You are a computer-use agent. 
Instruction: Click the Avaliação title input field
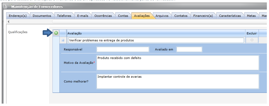[156, 40]
